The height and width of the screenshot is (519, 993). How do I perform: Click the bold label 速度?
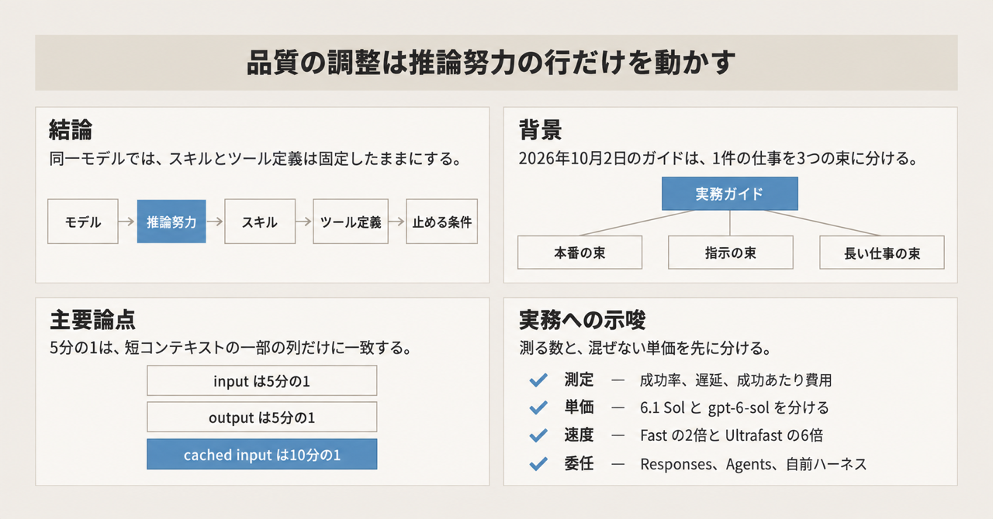[579, 435]
